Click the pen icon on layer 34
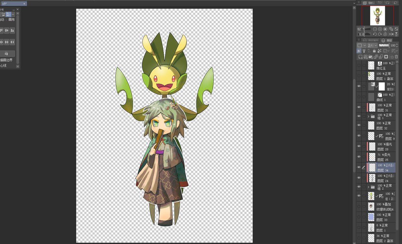Image resolution: width=402 pixels, height=244 pixels. point(364,167)
